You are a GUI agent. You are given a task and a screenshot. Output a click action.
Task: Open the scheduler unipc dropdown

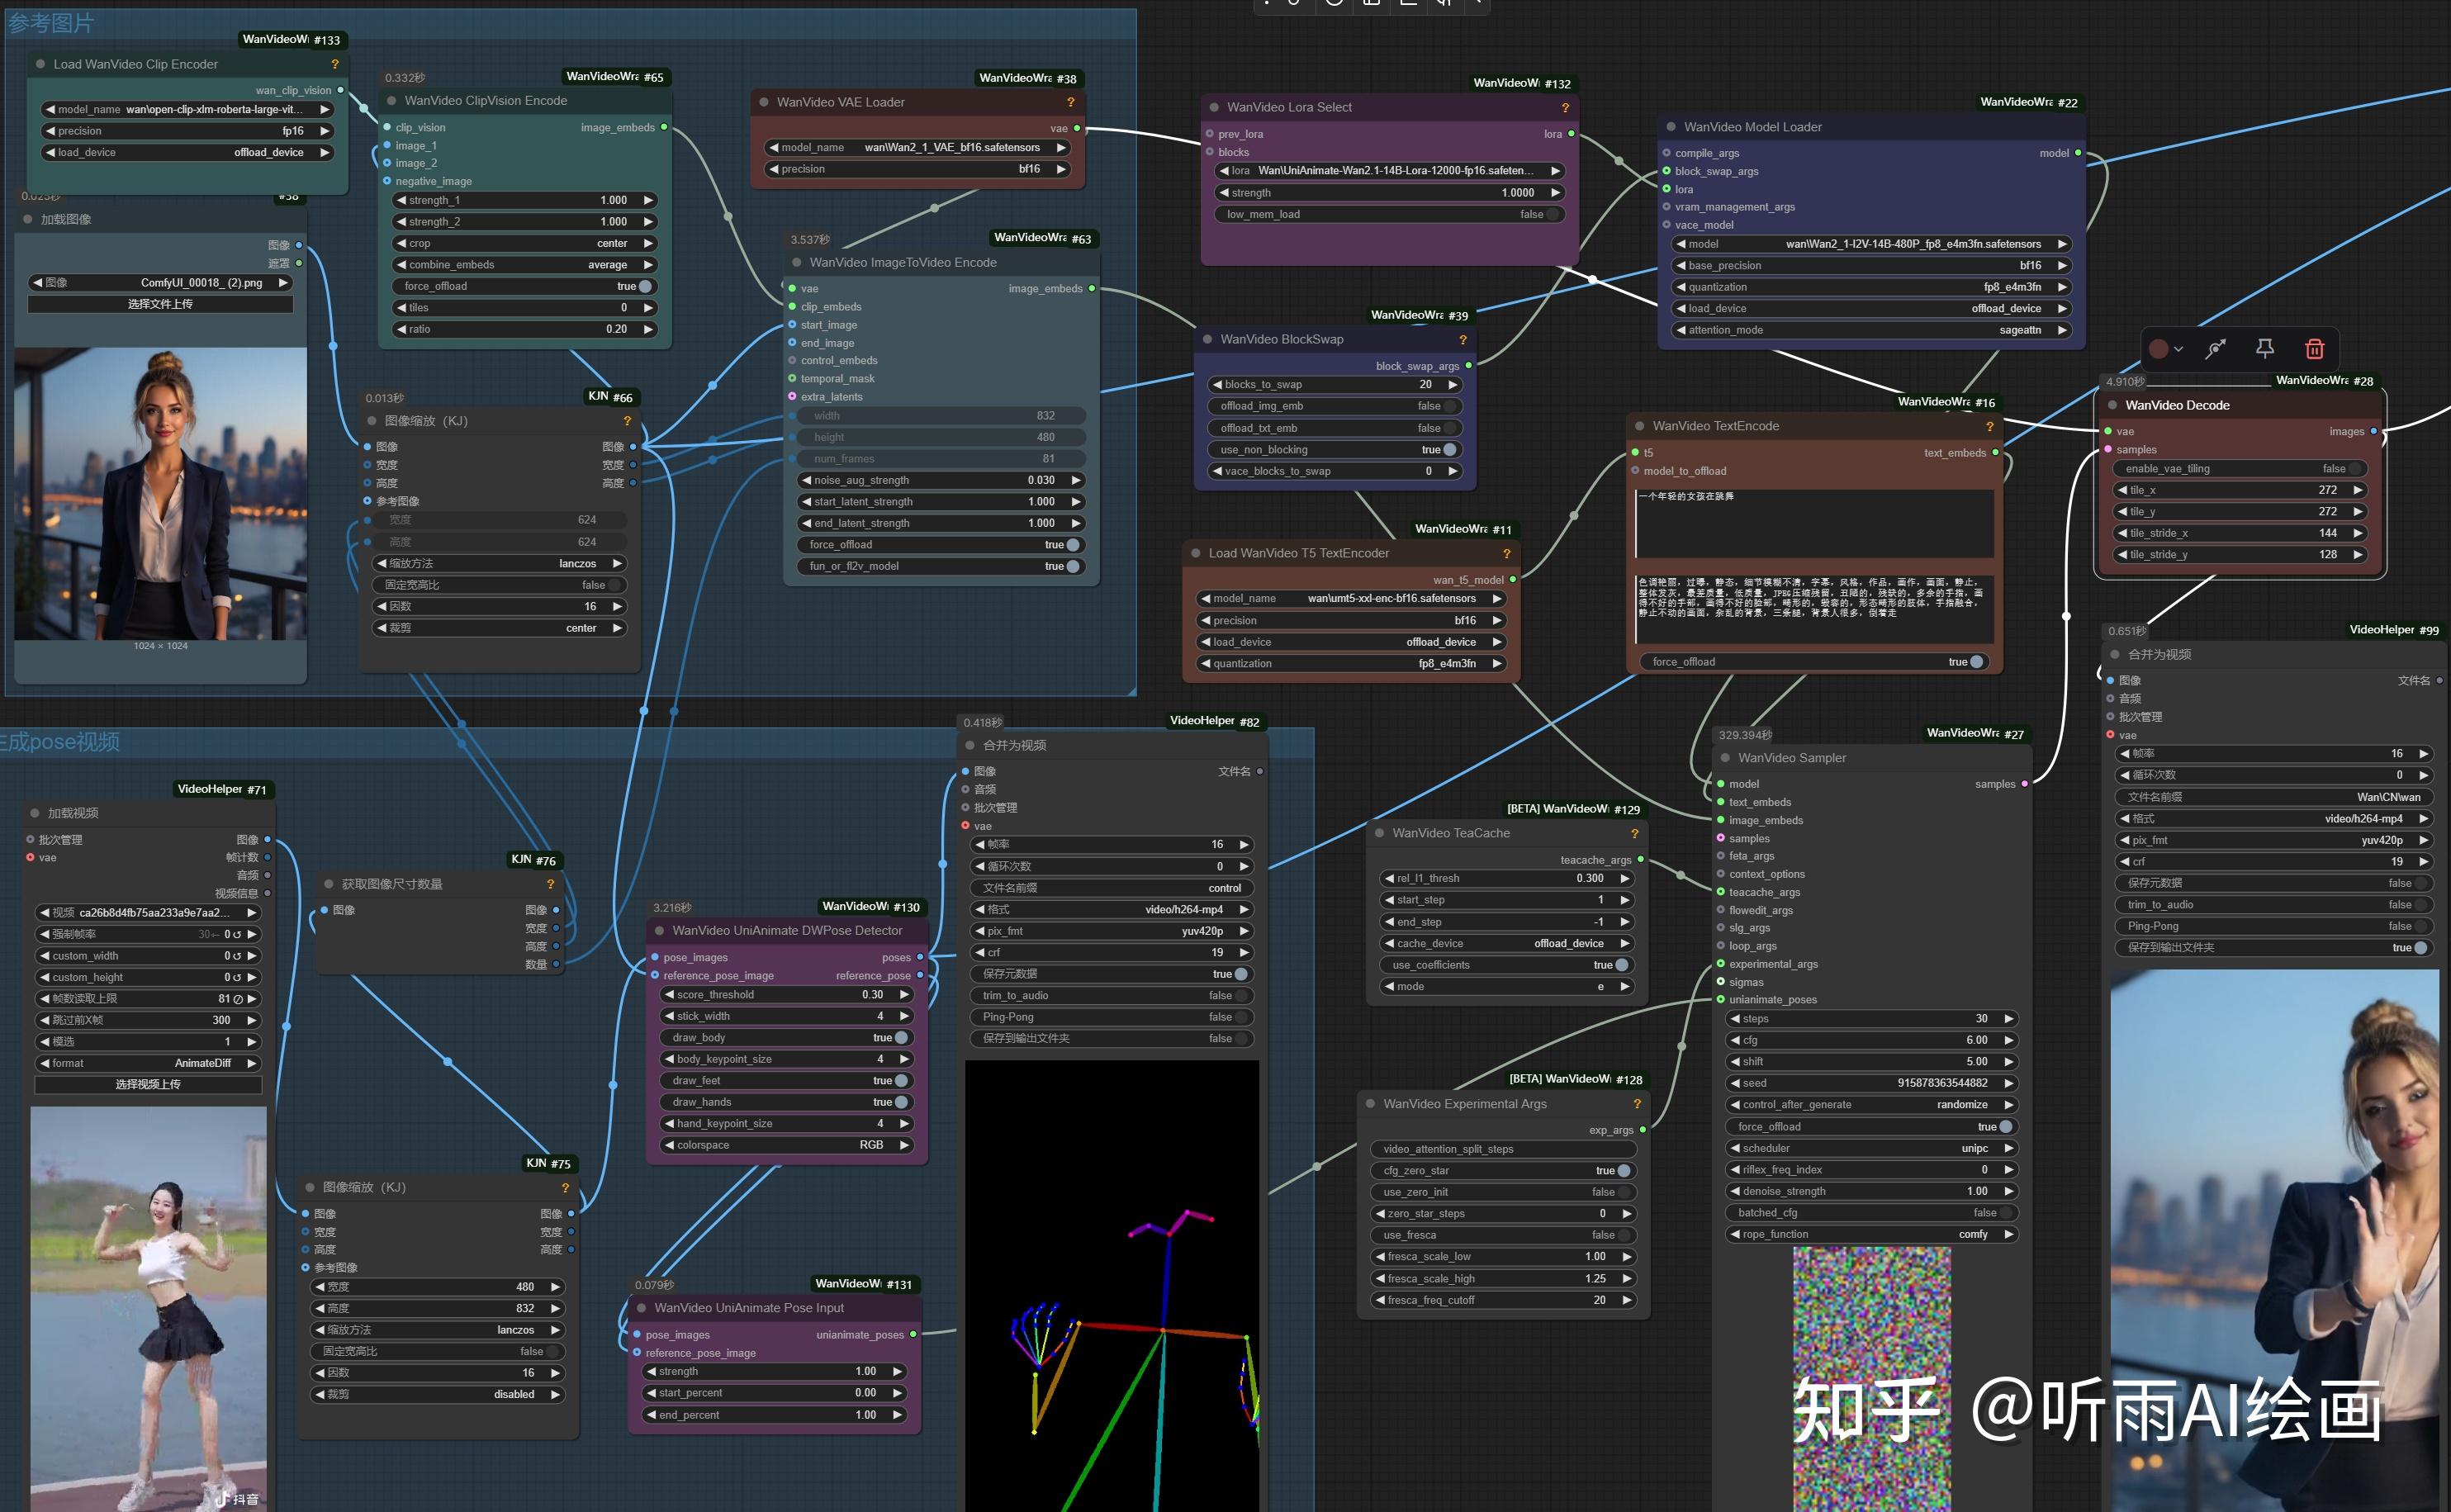point(1870,1148)
